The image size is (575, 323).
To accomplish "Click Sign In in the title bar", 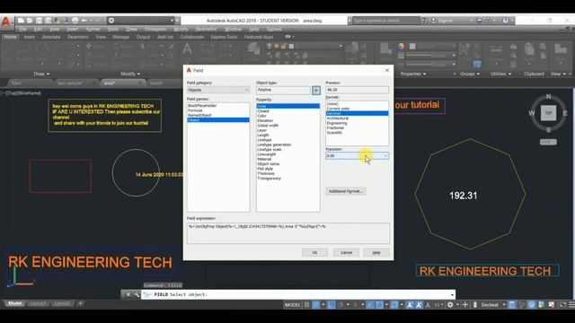I will [446, 21].
